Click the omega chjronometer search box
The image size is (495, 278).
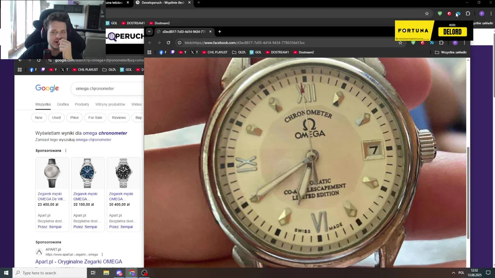108,88
